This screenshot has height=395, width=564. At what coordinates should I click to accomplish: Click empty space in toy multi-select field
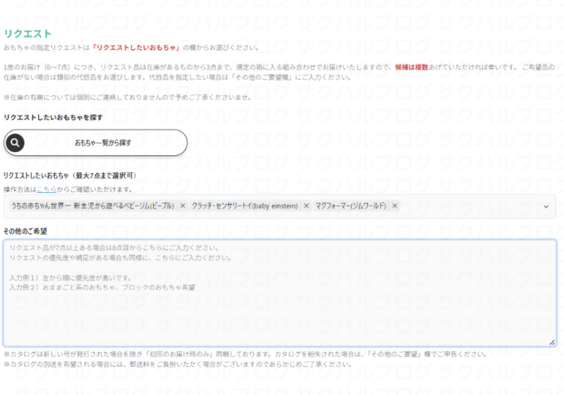coord(469,206)
